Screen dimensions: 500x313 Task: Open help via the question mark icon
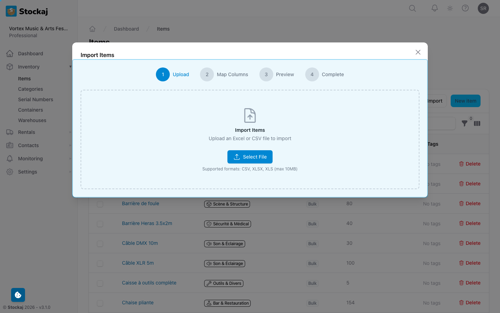click(x=465, y=8)
